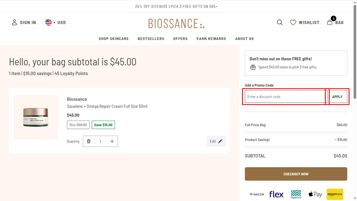
Task: Click the USD currency text
Action: click(61, 22)
